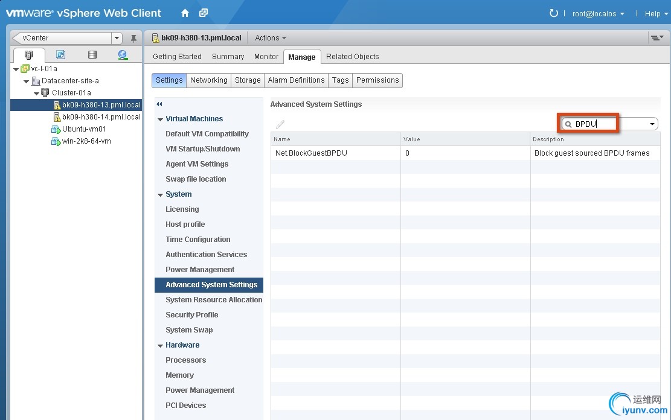Open the Actions dropdown menu
Screen dimensions: 671x420
pos(271,38)
